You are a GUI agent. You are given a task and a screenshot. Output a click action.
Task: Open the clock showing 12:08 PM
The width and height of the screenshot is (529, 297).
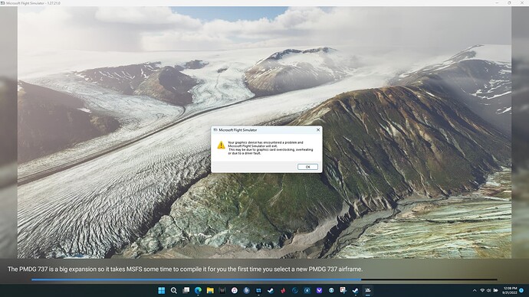point(510,290)
